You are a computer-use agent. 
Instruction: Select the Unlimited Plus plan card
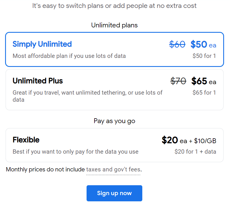tap(114, 90)
